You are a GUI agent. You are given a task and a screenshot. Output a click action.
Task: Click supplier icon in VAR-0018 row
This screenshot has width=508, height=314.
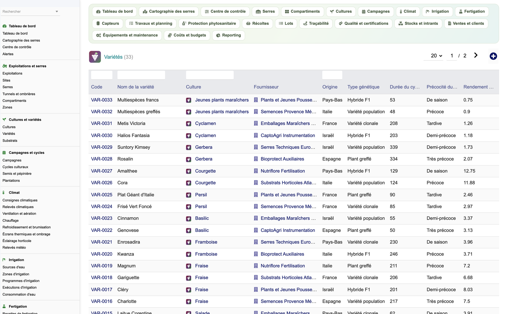[256, 277]
